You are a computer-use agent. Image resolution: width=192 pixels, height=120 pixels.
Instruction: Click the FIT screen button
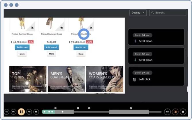coord(167,112)
